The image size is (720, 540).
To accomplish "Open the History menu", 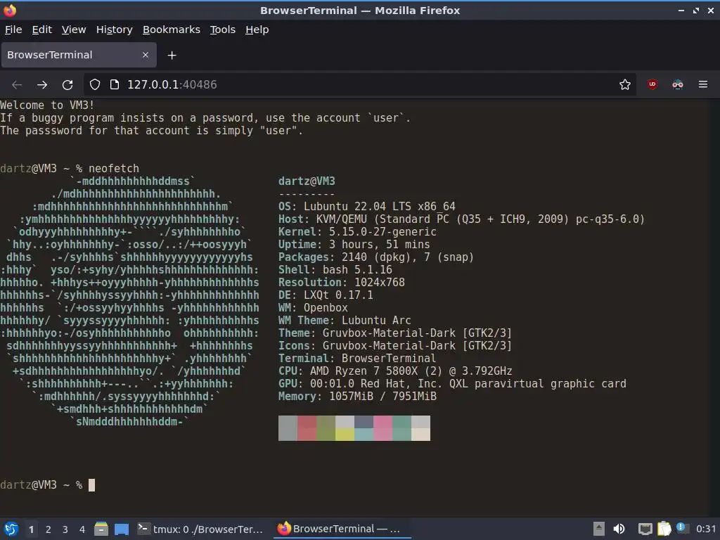I will click(115, 30).
